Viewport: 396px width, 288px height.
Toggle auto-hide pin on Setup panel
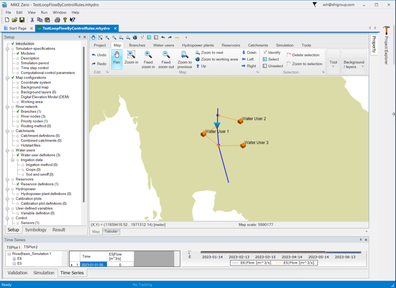click(80, 37)
